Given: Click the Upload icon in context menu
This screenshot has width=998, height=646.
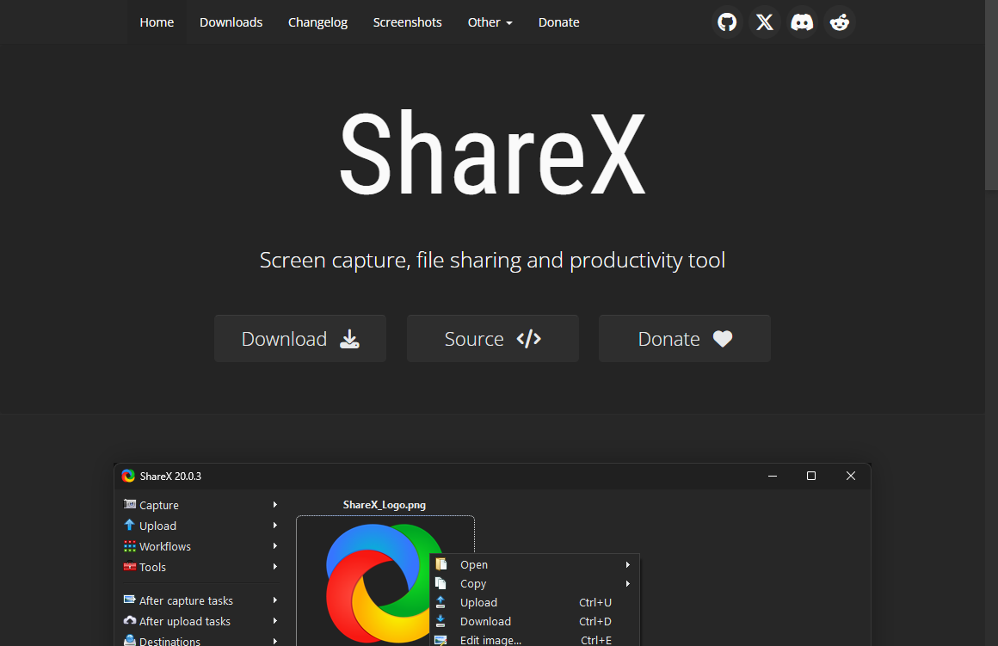Looking at the screenshot, I should [x=440, y=602].
